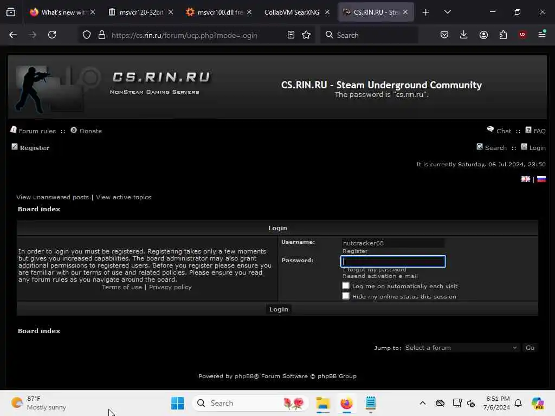Open the Windows Start menu
The image size is (555, 416).
(177, 403)
